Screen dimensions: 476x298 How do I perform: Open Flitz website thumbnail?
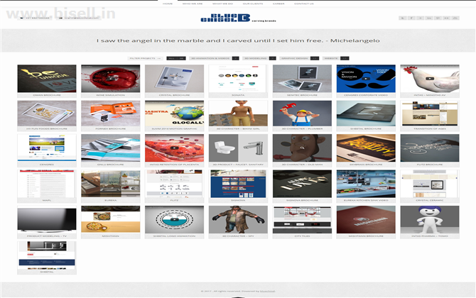174,184
